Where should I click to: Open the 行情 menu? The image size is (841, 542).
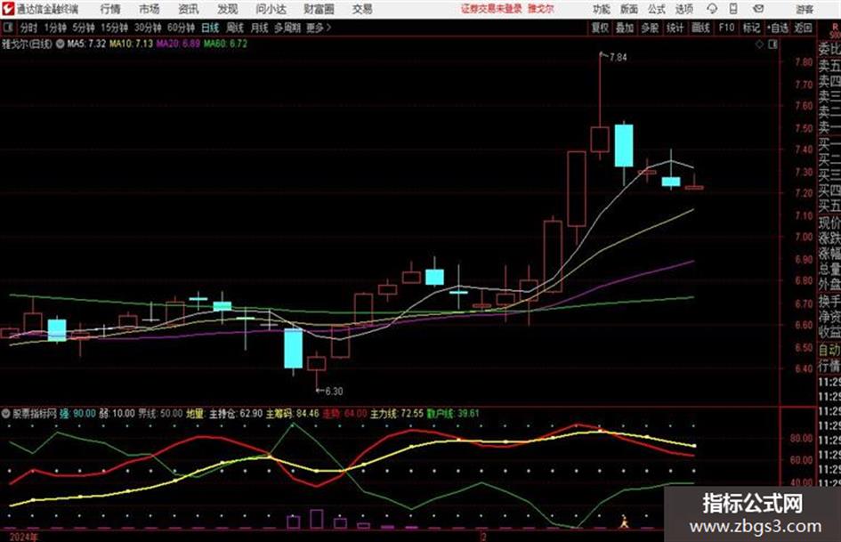coord(110,9)
